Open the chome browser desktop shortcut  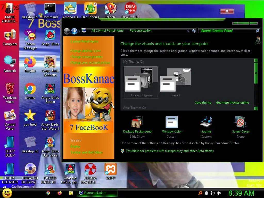point(30,91)
